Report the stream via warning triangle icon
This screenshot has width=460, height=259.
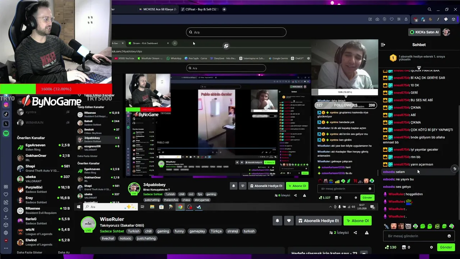tap(367, 233)
